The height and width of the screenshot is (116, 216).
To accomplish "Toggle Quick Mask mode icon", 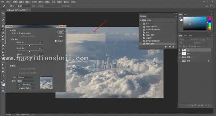I will 3,88.
